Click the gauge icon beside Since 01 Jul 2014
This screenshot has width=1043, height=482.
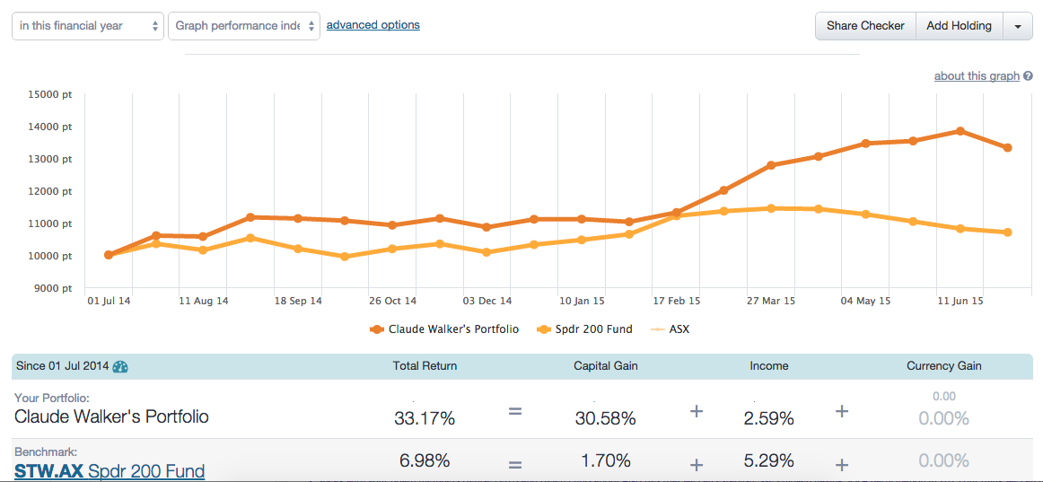[x=120, y=366]
